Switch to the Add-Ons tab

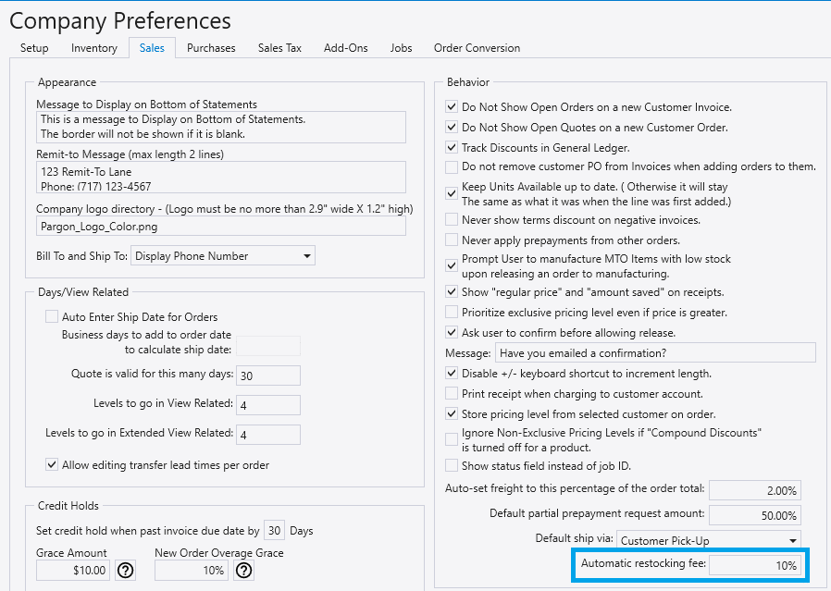point(345,48)
